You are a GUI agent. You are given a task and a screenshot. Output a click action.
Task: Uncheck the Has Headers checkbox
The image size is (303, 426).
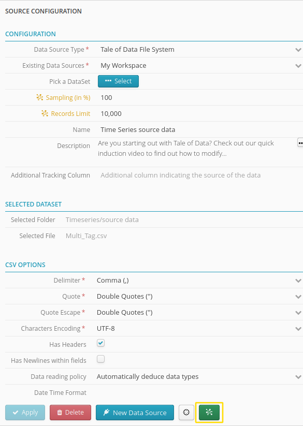click(100, 343)
